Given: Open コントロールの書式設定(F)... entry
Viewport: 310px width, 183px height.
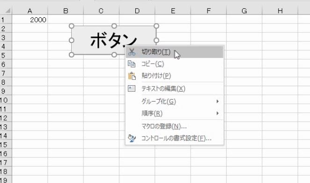Looking at the screenshot, I should click(175, 138).
